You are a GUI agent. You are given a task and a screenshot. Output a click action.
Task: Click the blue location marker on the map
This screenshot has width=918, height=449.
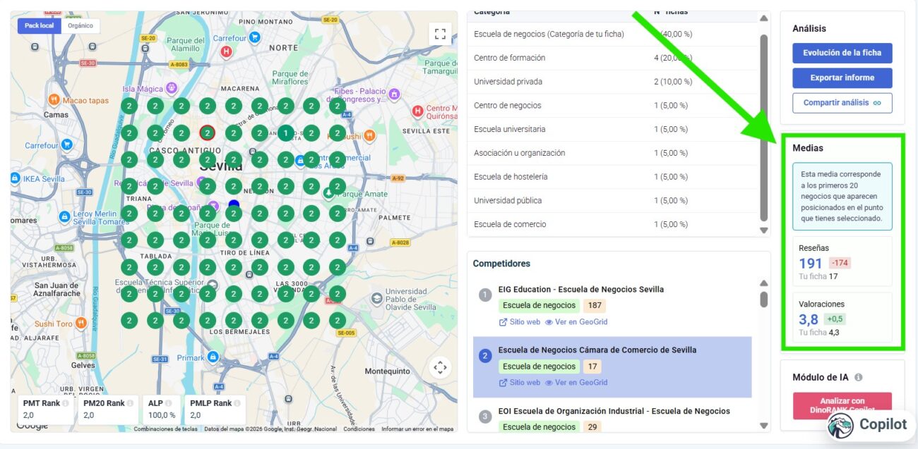tap(234, 205)
